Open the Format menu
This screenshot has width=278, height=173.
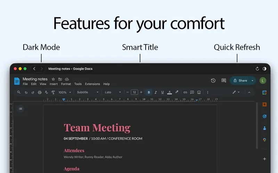[x=66, y=84]
